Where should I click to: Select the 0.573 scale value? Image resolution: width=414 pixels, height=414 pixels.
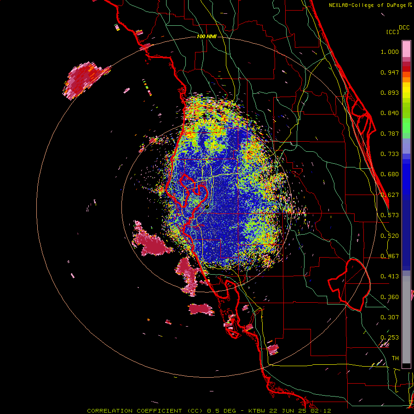pos(390,215)
